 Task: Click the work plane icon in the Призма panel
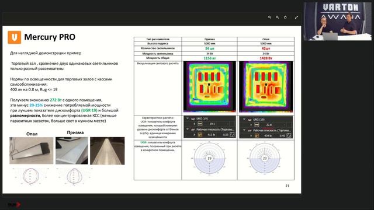pos(193,129)
